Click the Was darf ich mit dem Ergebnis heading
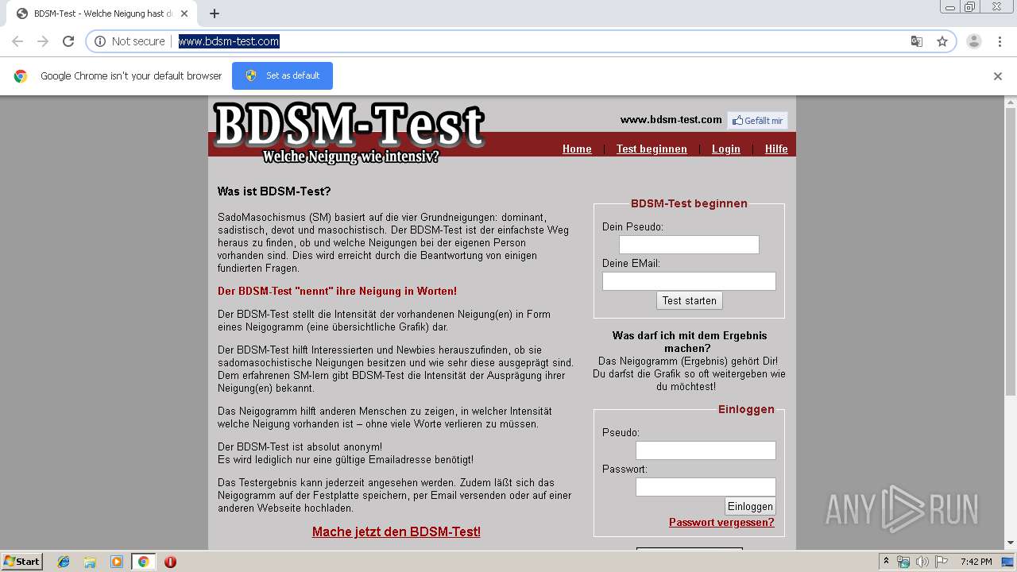 [690, 342]
